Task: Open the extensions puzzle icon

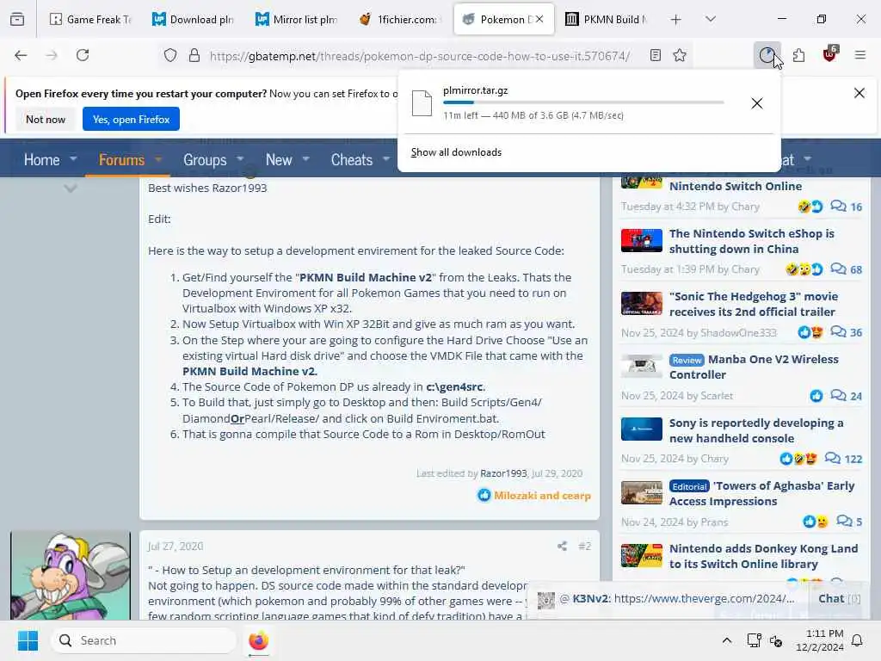Action: tap(798, 55)
